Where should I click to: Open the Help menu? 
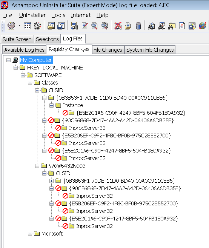click(103, 15)
